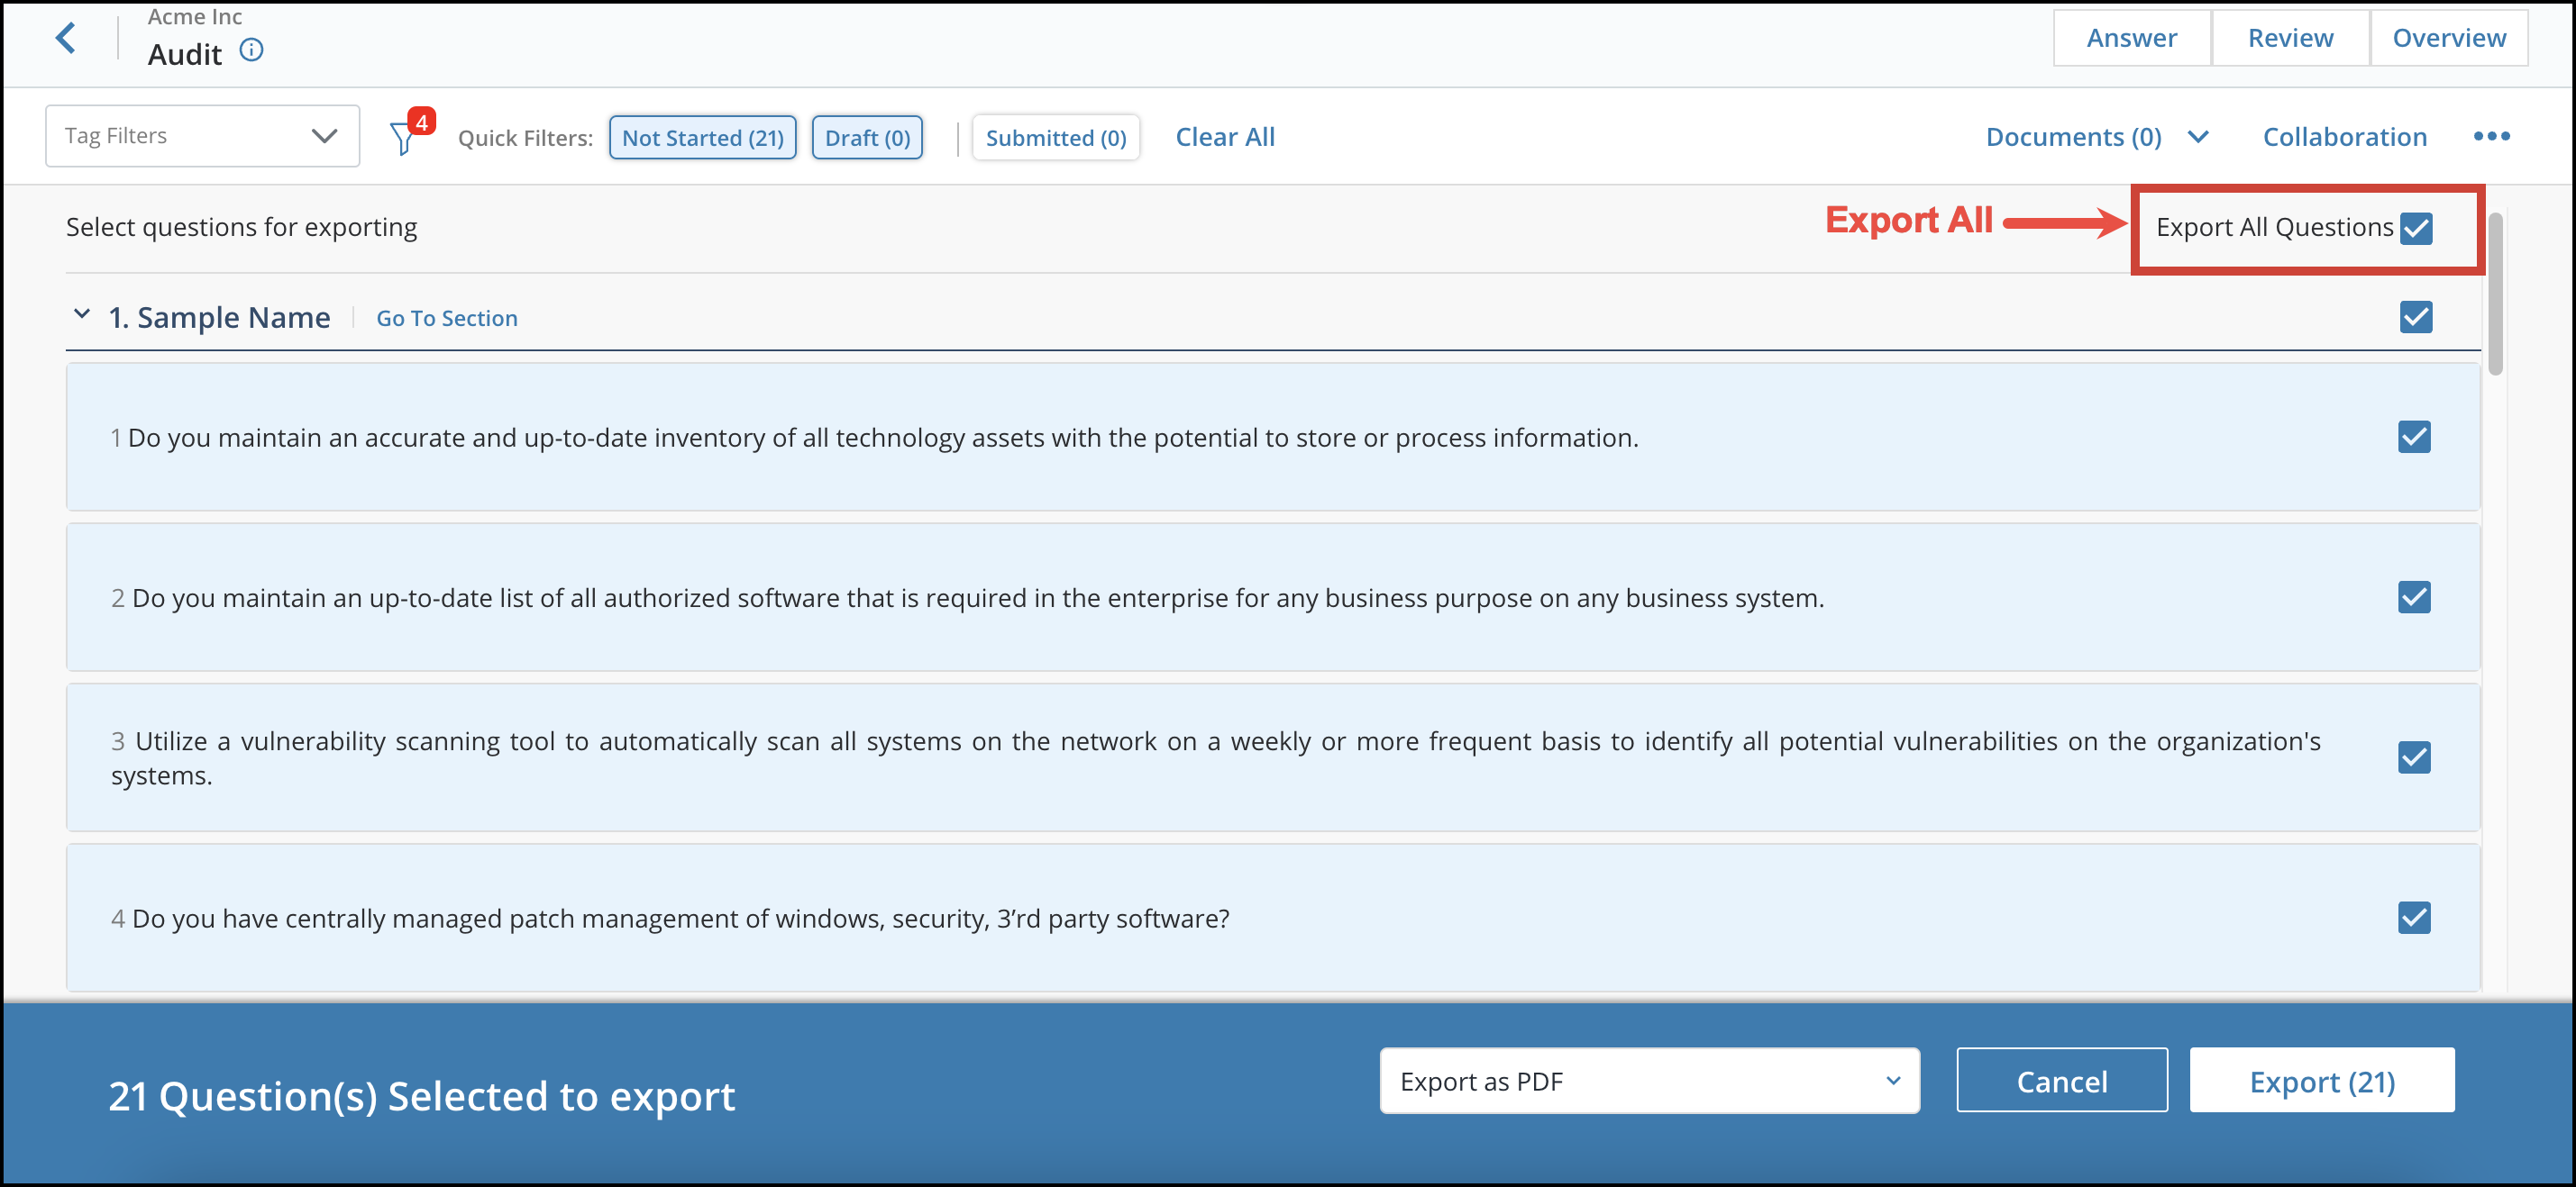Uncheck question 2 authorized software list checkbox
The width and height of the screenshot is (2576, 1187).
[x=2414, y=597]
